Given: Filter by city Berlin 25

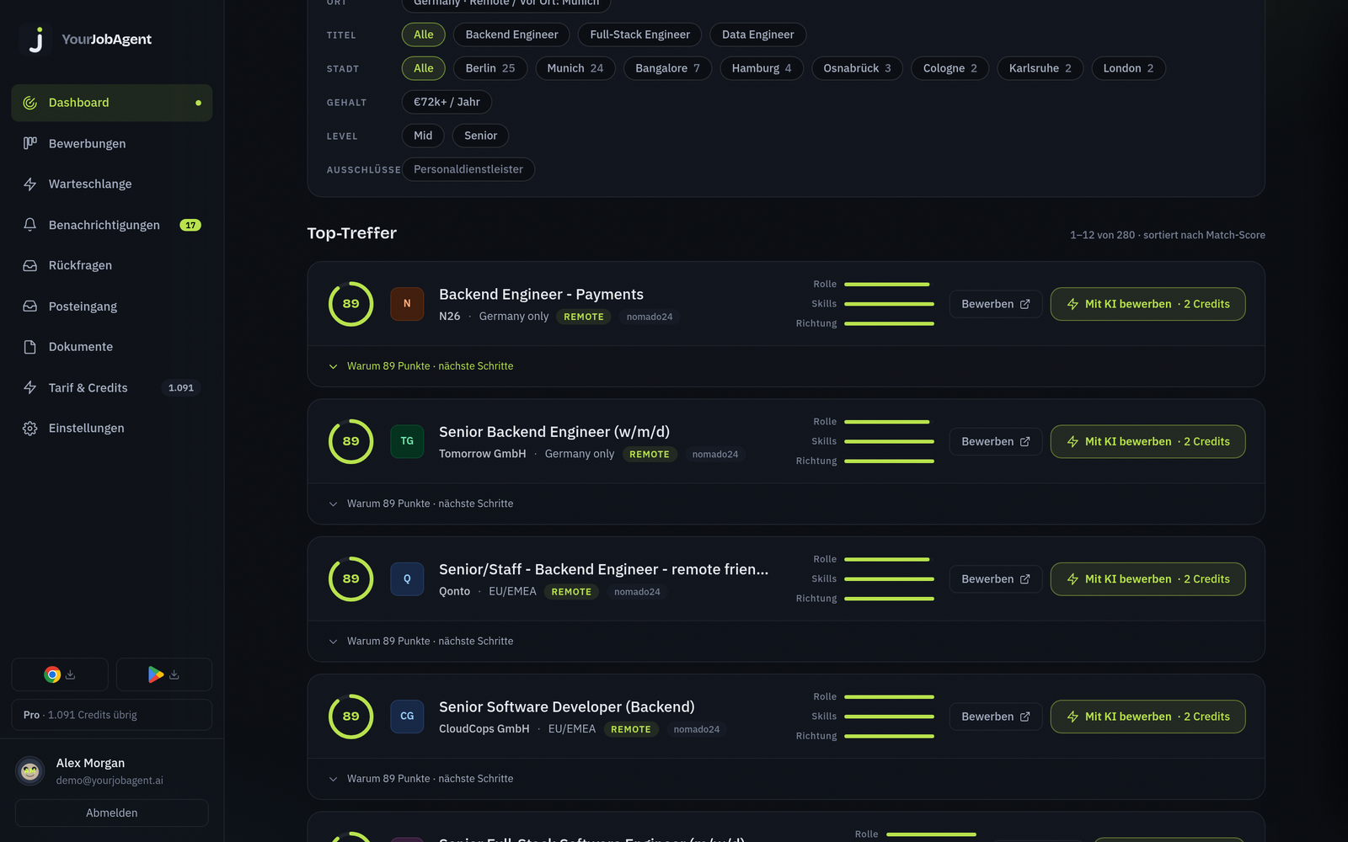Looking at the screenshot, I should (490, 68).
